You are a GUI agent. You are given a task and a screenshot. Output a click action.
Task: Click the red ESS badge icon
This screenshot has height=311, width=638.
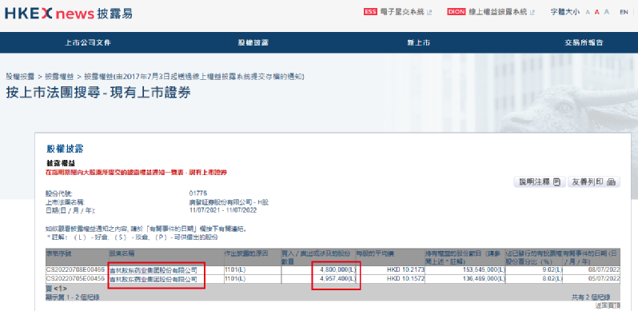(x=370, y=12)
